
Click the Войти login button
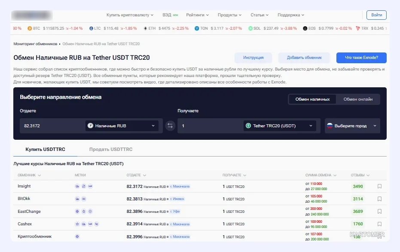[x=376, y=15]
